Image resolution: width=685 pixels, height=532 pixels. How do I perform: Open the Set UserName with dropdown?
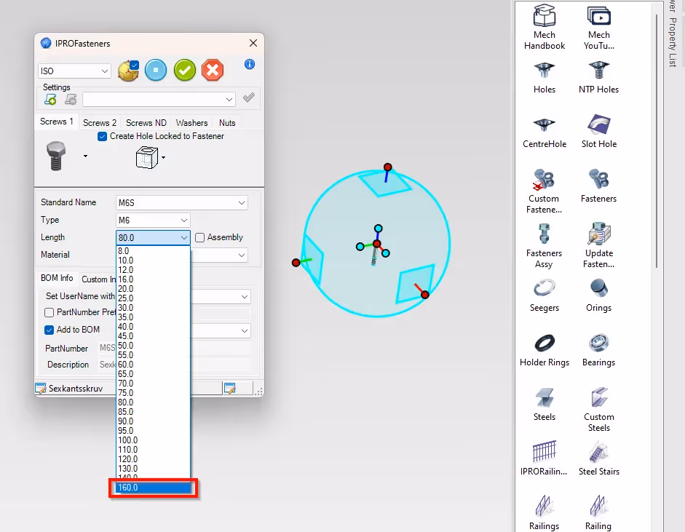pyautogui.click(x=244, y=297)
